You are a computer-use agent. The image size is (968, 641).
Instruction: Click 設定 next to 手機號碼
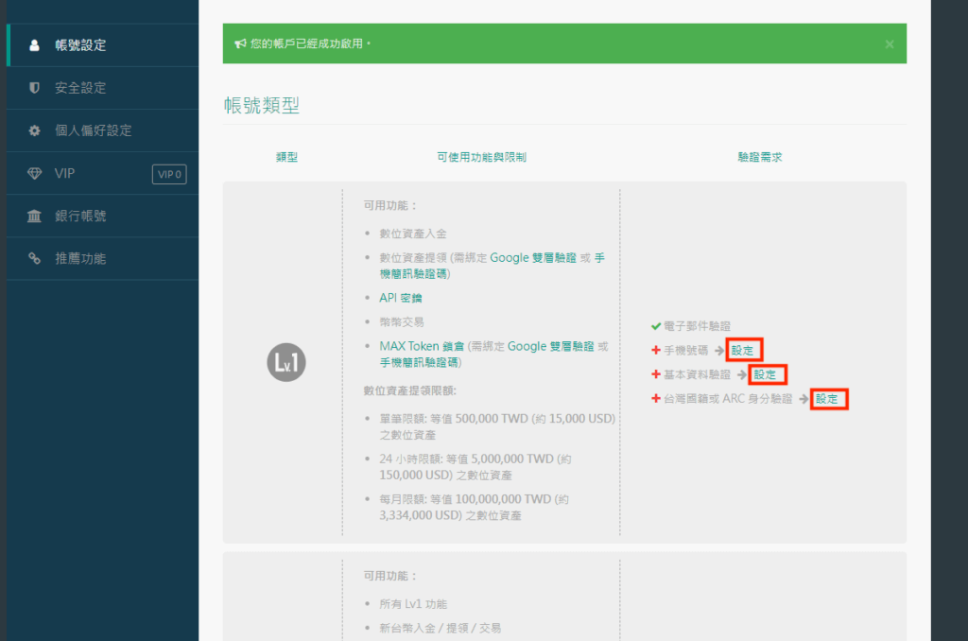tap(743, 351)
